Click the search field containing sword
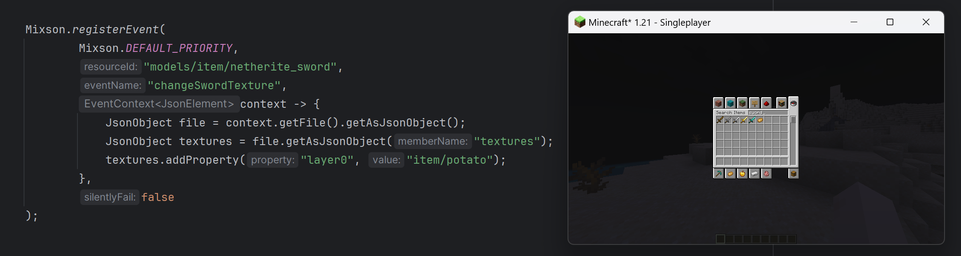Viewport: 961px width, 256px height. [x=768, y=113]
